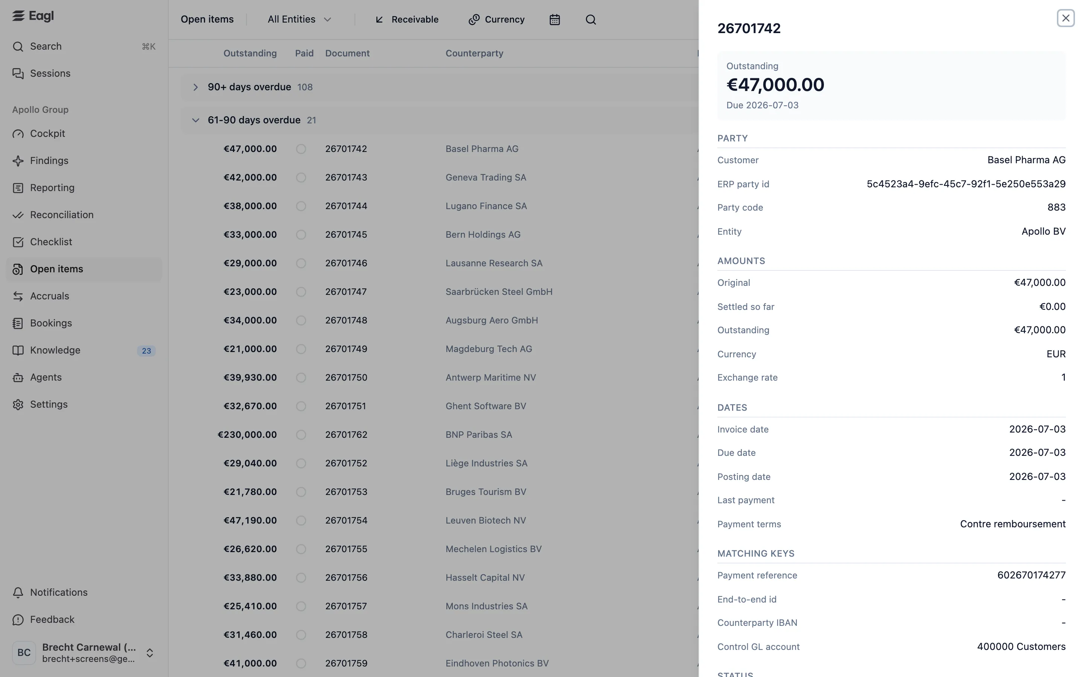Open Checklist icon in sidebar
Screen dimensions: 1084x677
pyautogui.click(x=18, y=242)
